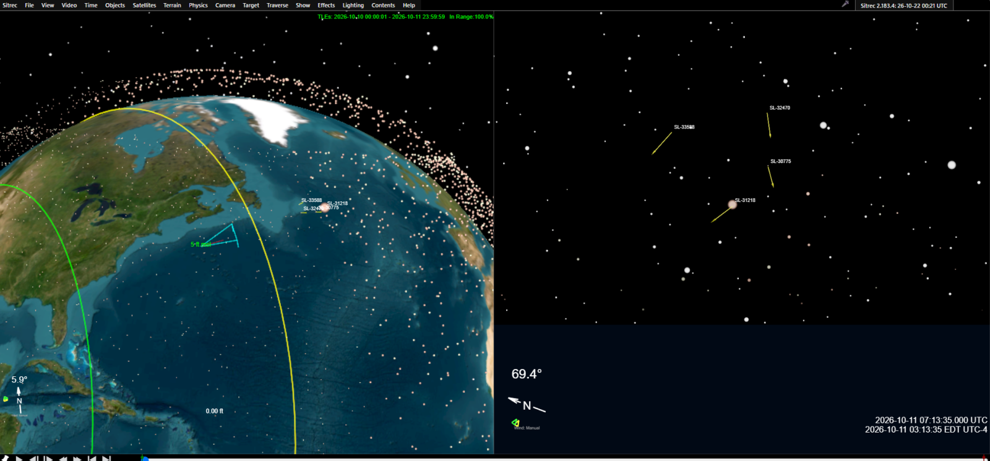Click the bright SL-31218 satellite in the sky view

[x=733, y=205]
